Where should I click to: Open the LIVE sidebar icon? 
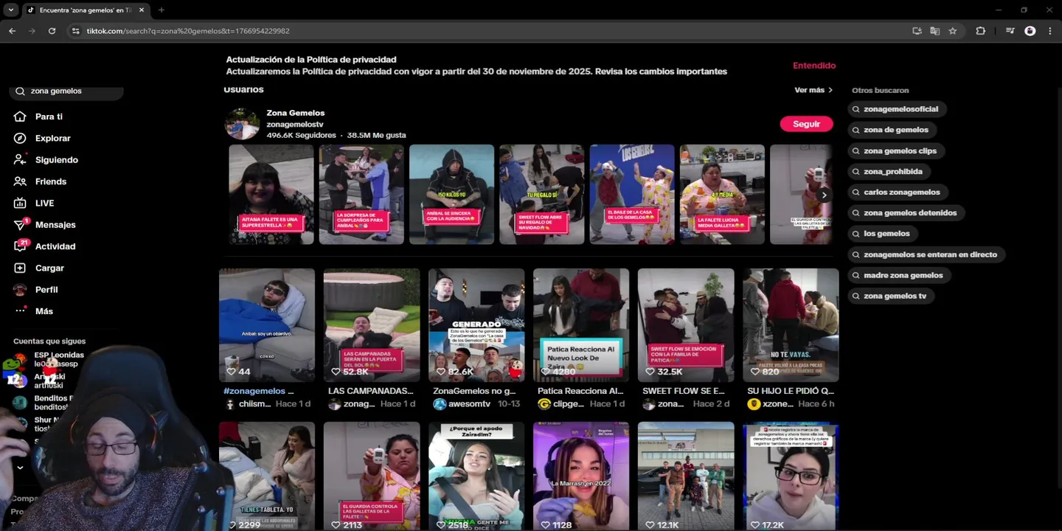pyautogui.click(x=20, y=203)
